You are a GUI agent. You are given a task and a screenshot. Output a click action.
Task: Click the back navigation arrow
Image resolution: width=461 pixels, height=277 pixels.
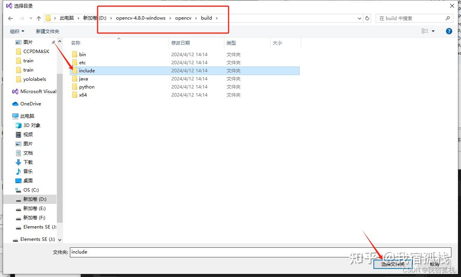10,18
